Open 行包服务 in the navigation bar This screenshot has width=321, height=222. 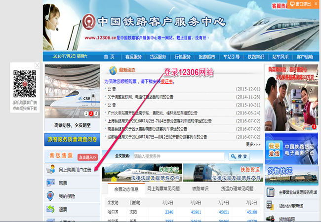182,57
